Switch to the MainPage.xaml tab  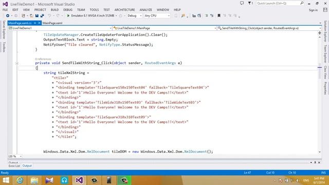(52, 23)
